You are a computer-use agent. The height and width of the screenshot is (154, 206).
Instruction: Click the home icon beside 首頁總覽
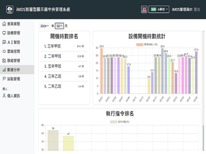coord(4,24)
